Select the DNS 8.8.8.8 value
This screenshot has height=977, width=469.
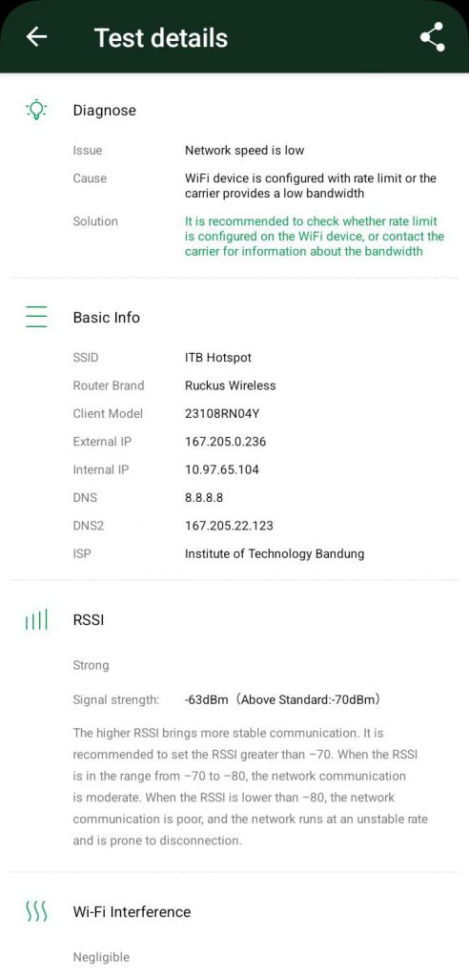coord(204,497)
